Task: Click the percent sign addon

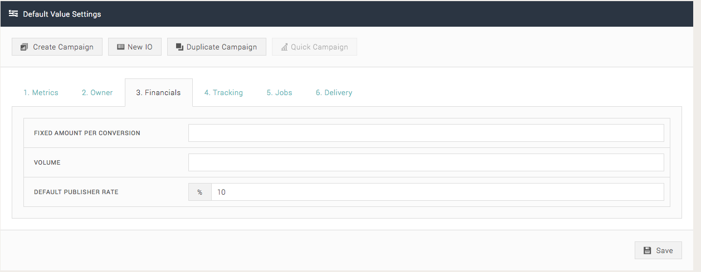Action: point(200,192)
